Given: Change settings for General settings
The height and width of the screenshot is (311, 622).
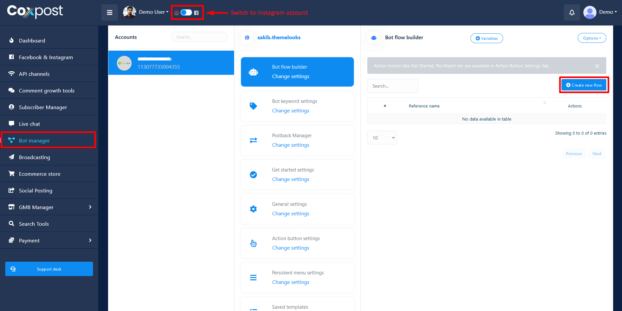Looking at the screenshot, I should tap(291, 214).
